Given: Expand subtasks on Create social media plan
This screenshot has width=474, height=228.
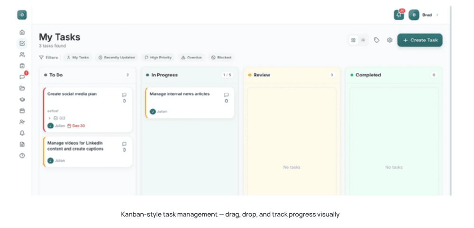Looking at the screenshot, I should pyautogui.click(x=50, y=118).
